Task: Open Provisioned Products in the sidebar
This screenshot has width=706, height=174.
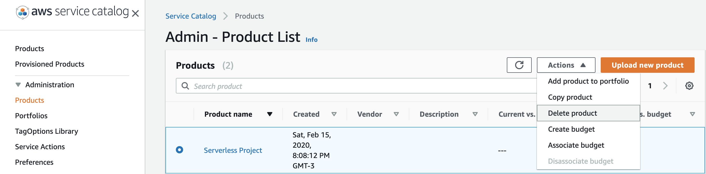Action: (50, 64)
